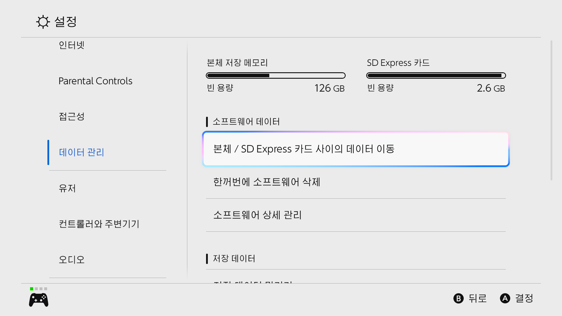
Task: Click the controller icon at bottom left
Action: click(x=39, y=300)
